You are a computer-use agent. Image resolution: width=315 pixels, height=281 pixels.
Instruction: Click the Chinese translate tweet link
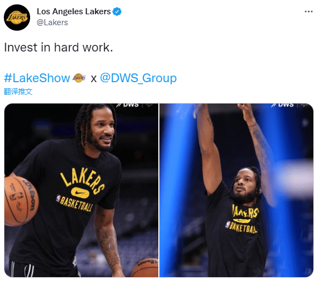[x=18, y=91]
